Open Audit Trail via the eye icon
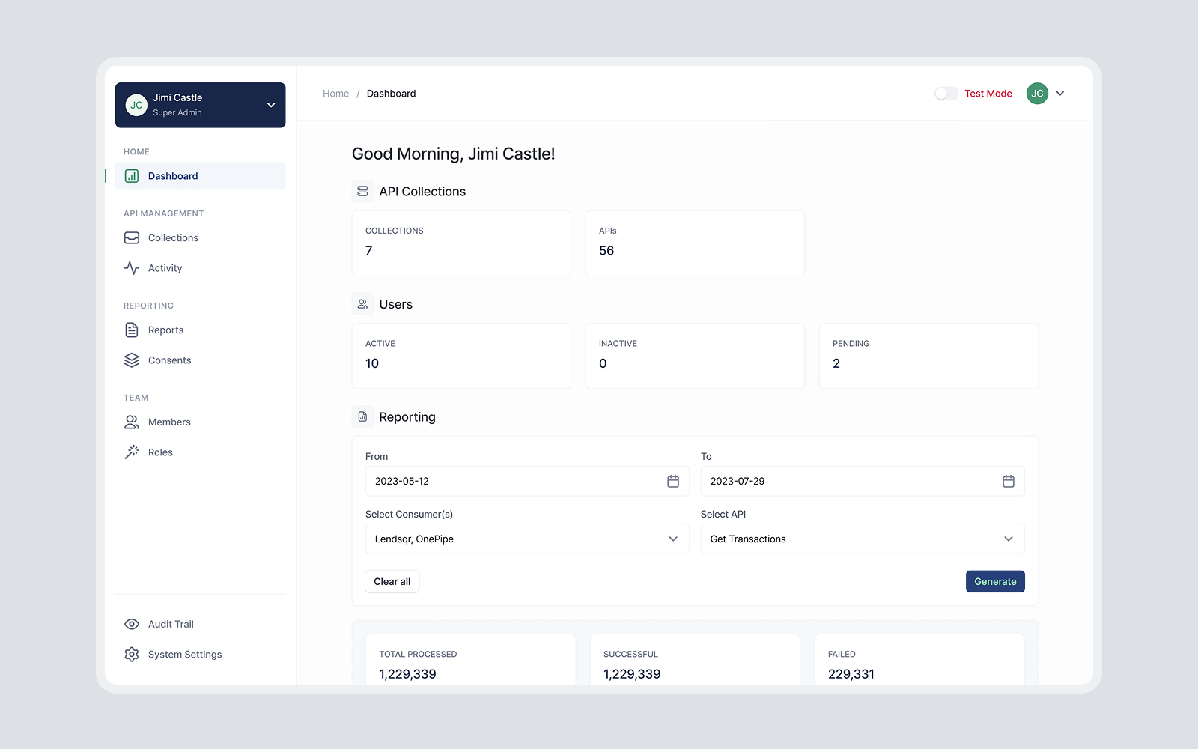This screenshot has width=1198, height=749. [x=132, y=623]
